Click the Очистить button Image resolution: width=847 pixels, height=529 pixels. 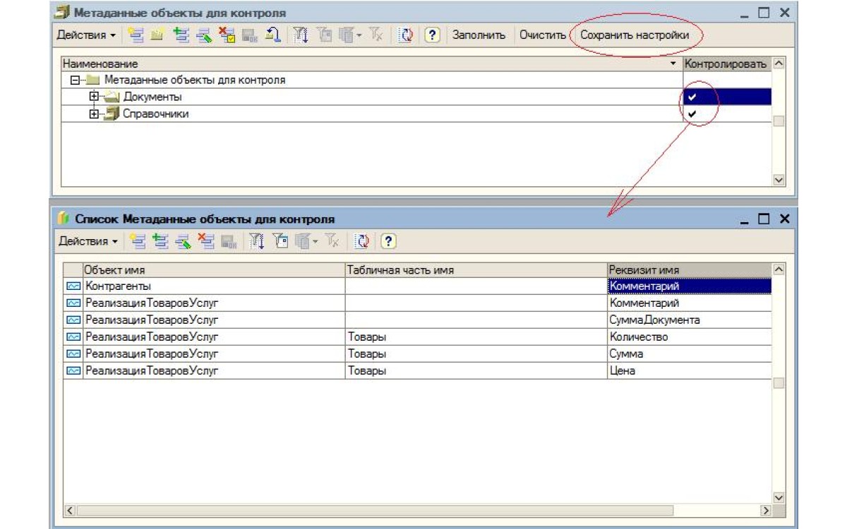click(x=542, y=35)
